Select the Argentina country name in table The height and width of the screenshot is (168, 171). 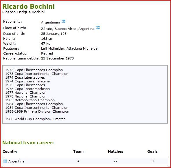pyautogui.click(x=16, y=161)
